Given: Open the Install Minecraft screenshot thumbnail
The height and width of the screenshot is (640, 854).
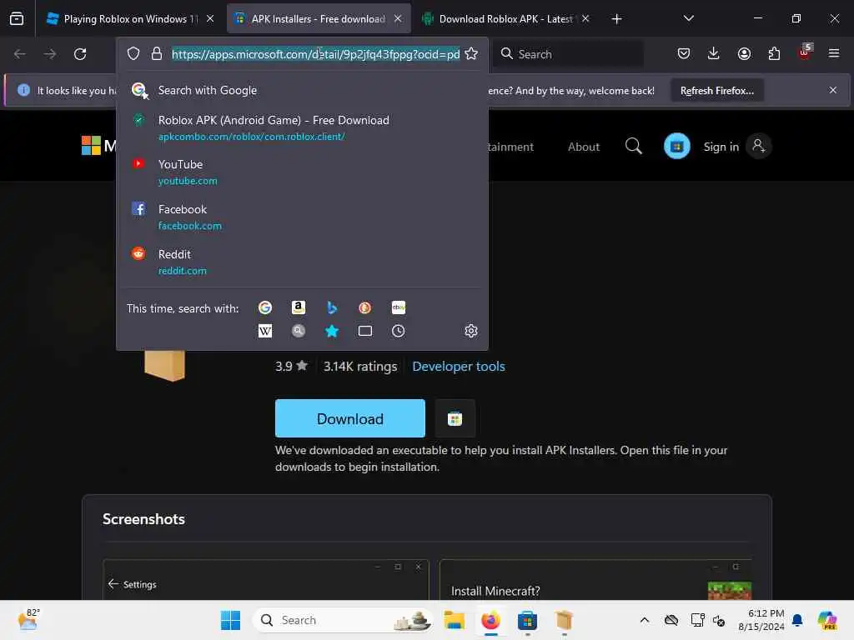Looking at the screenshot, I should (x=596, y=580).
